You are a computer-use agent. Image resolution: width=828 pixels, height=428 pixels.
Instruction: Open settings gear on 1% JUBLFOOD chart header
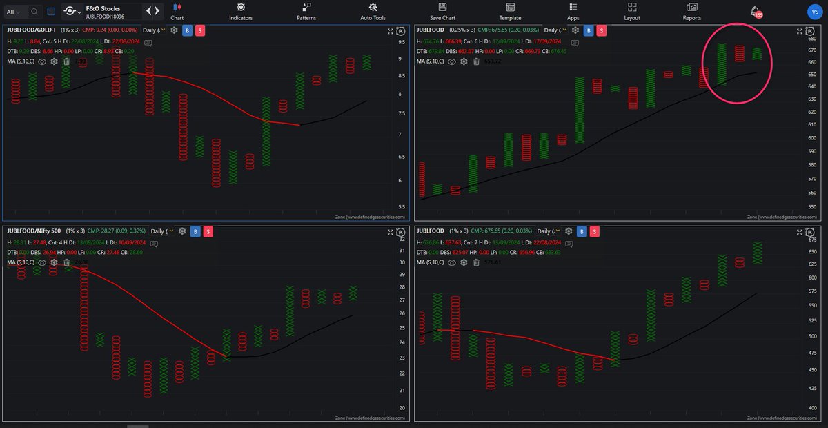coord(569,231)
